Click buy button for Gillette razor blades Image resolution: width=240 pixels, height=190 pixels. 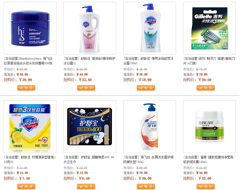(206, 88)
